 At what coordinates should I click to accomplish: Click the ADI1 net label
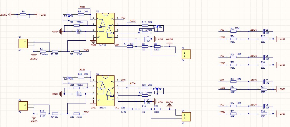(82, 7)
